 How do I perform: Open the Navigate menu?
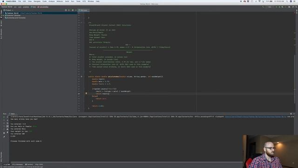point(37,1)
